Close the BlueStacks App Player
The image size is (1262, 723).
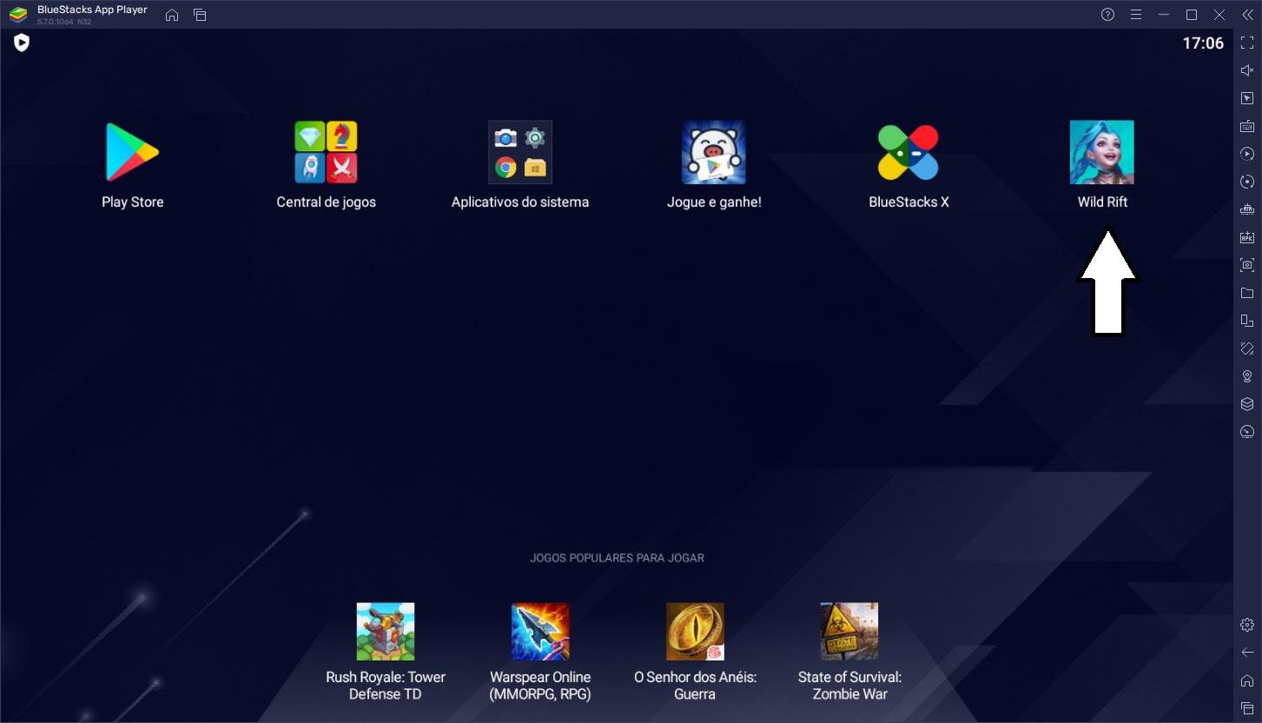1219,15
